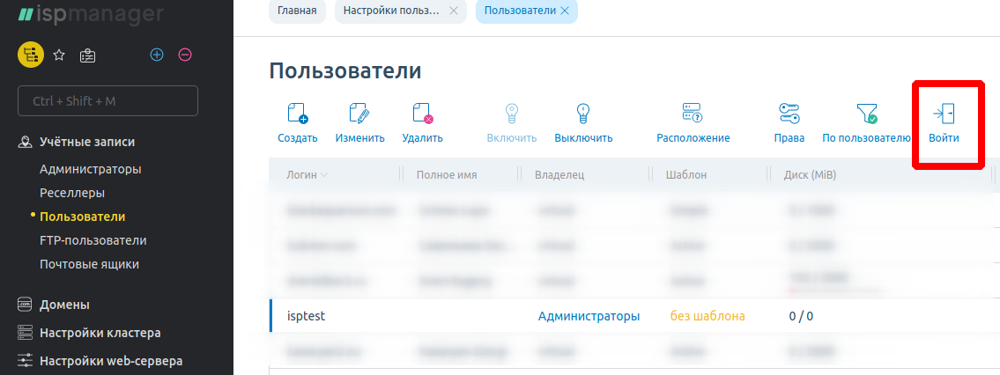The image size is (1000, 375).
Task: Apply the По пользователю filter icon
Action: (x=867, y=114)
